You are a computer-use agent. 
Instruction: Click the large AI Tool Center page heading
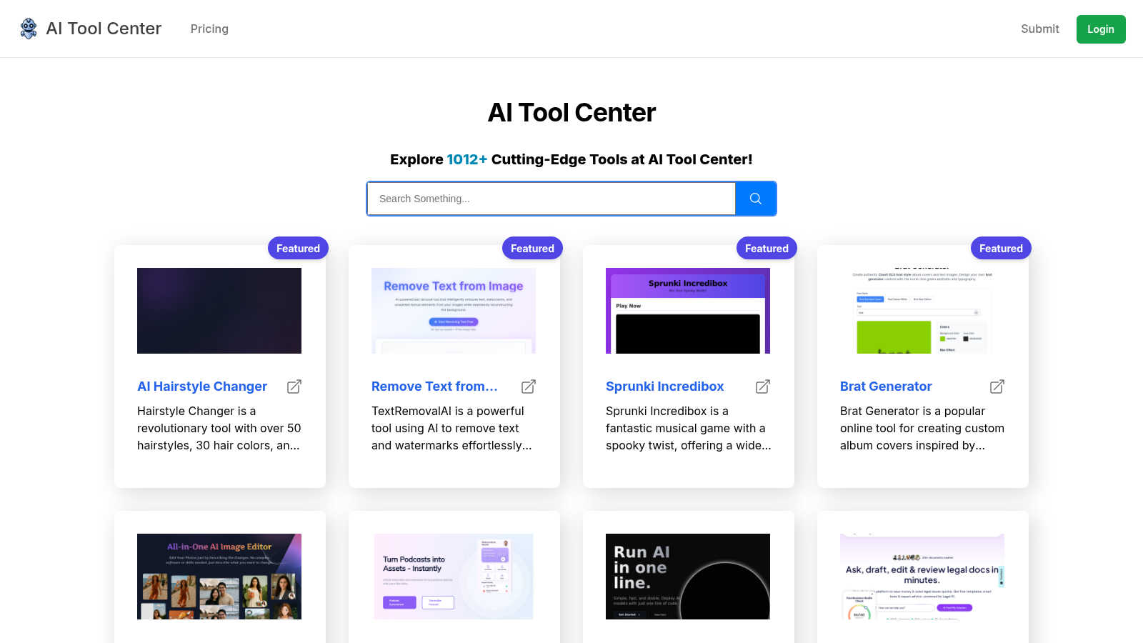[571, 112]
